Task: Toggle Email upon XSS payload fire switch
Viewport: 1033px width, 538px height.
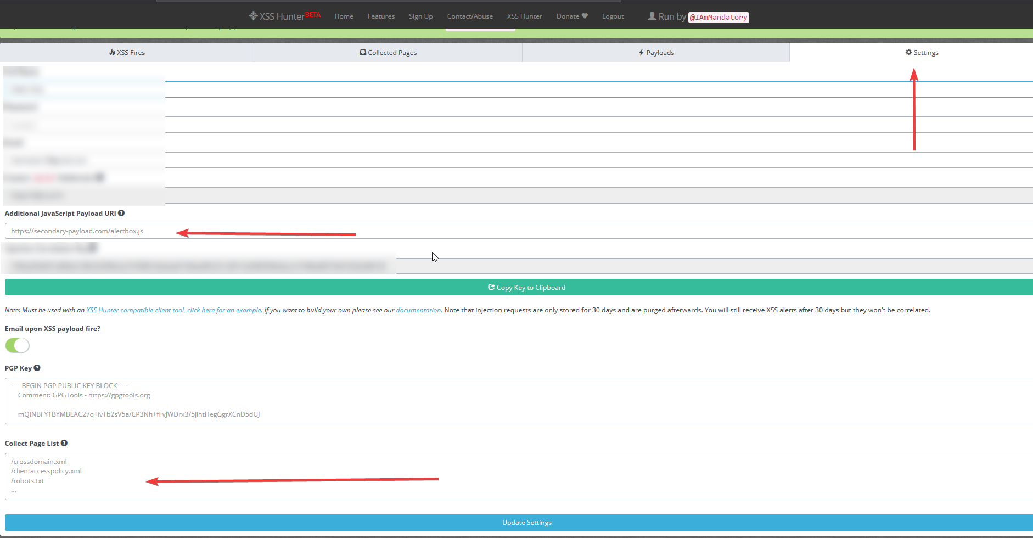Action: pyautogui.click(x=18, y=345)
